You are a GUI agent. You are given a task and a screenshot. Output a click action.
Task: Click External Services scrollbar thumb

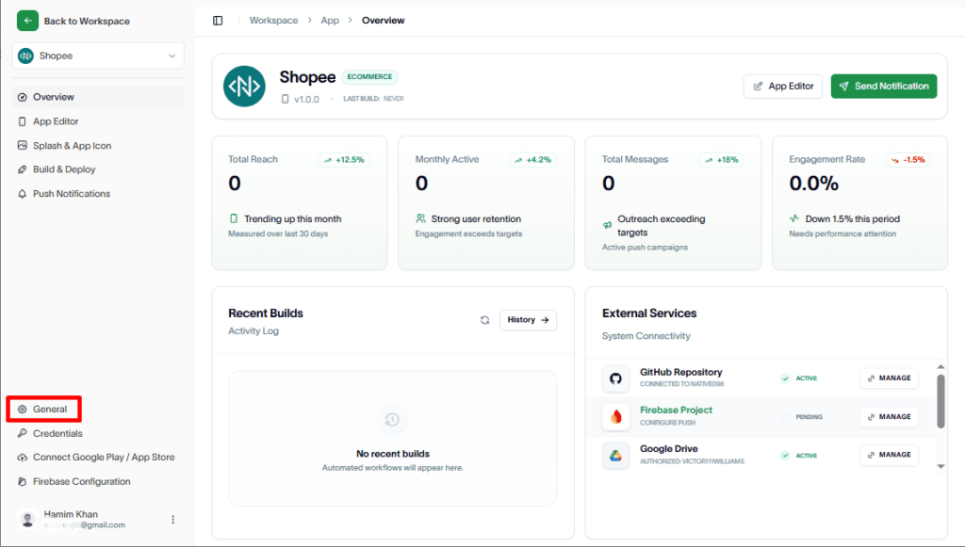click(x=940, y=401)
